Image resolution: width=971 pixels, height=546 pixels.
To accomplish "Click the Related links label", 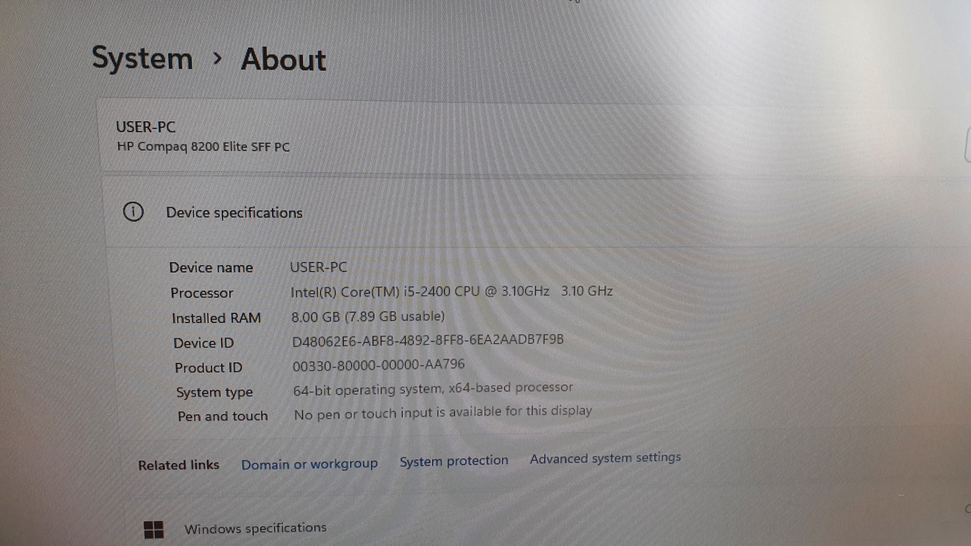I will (179, 465).
